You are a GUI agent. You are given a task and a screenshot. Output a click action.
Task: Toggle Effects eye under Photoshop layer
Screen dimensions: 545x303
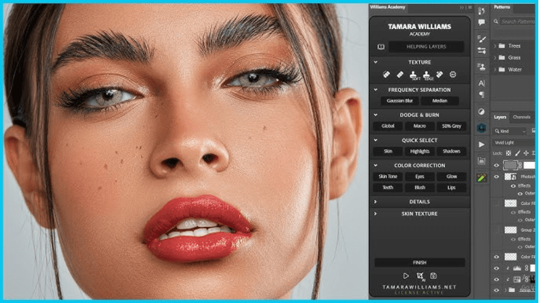[x=513, y=186]
